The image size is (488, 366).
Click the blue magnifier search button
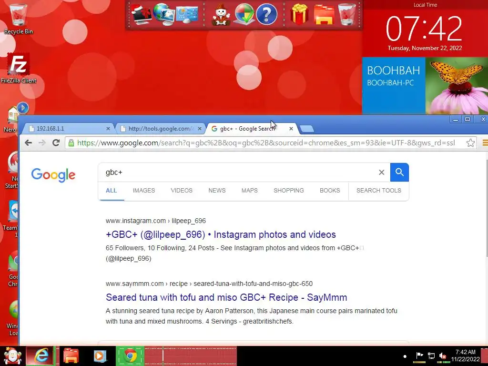[x=399, y=172]
